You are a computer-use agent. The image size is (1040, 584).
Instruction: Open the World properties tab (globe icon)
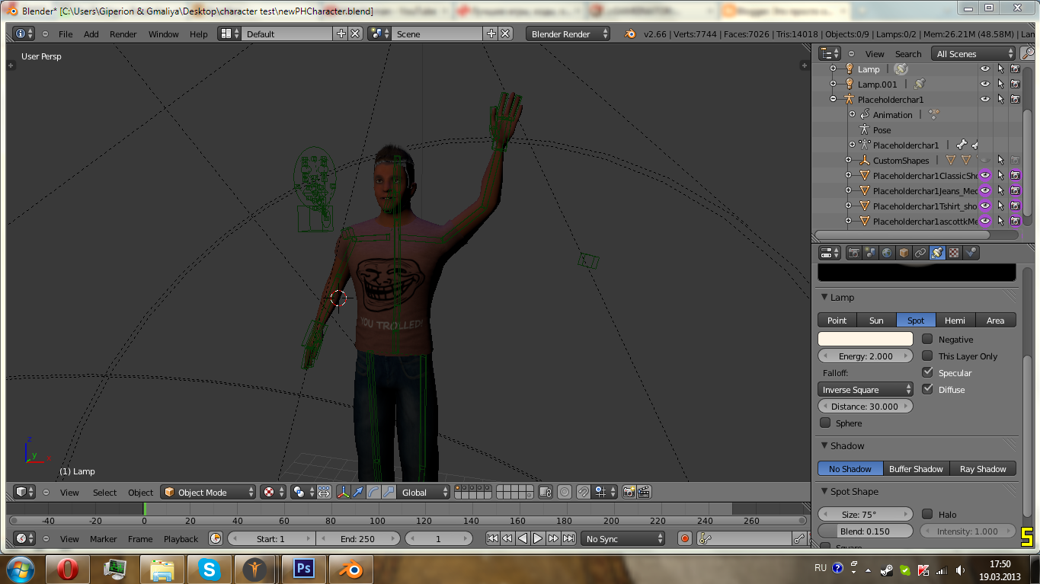coord(887,253)
